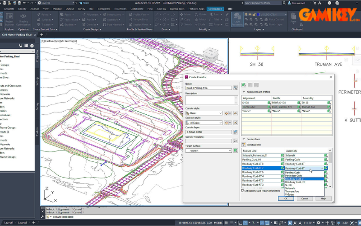Open Layer Properties in the ribbon
This screenshot has width=361, height=226.
click(237, 19)
